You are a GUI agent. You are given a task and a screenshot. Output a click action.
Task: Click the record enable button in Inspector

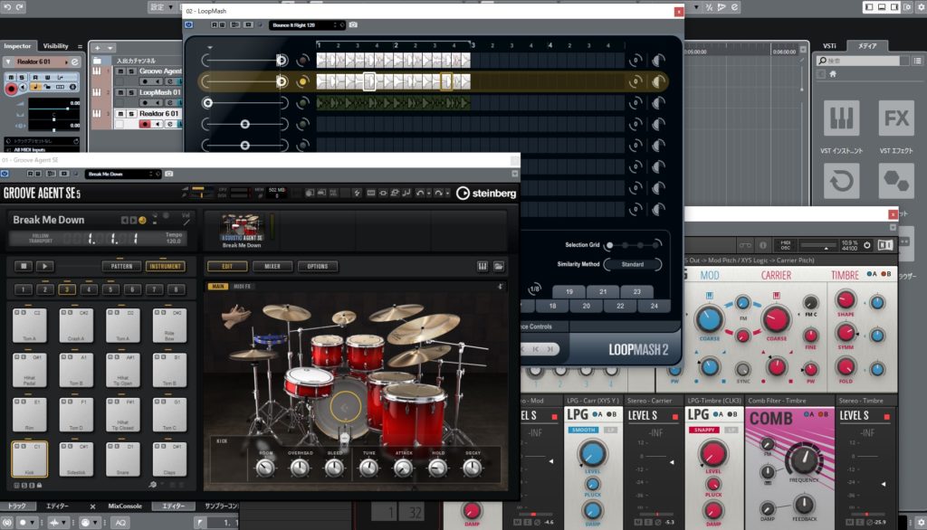click(11, 89)
